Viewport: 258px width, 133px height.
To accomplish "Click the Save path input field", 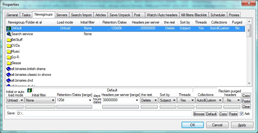I will 104,114.
